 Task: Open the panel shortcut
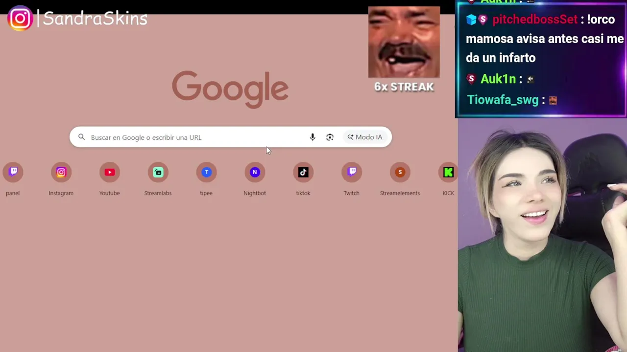(x=13, y=179)
